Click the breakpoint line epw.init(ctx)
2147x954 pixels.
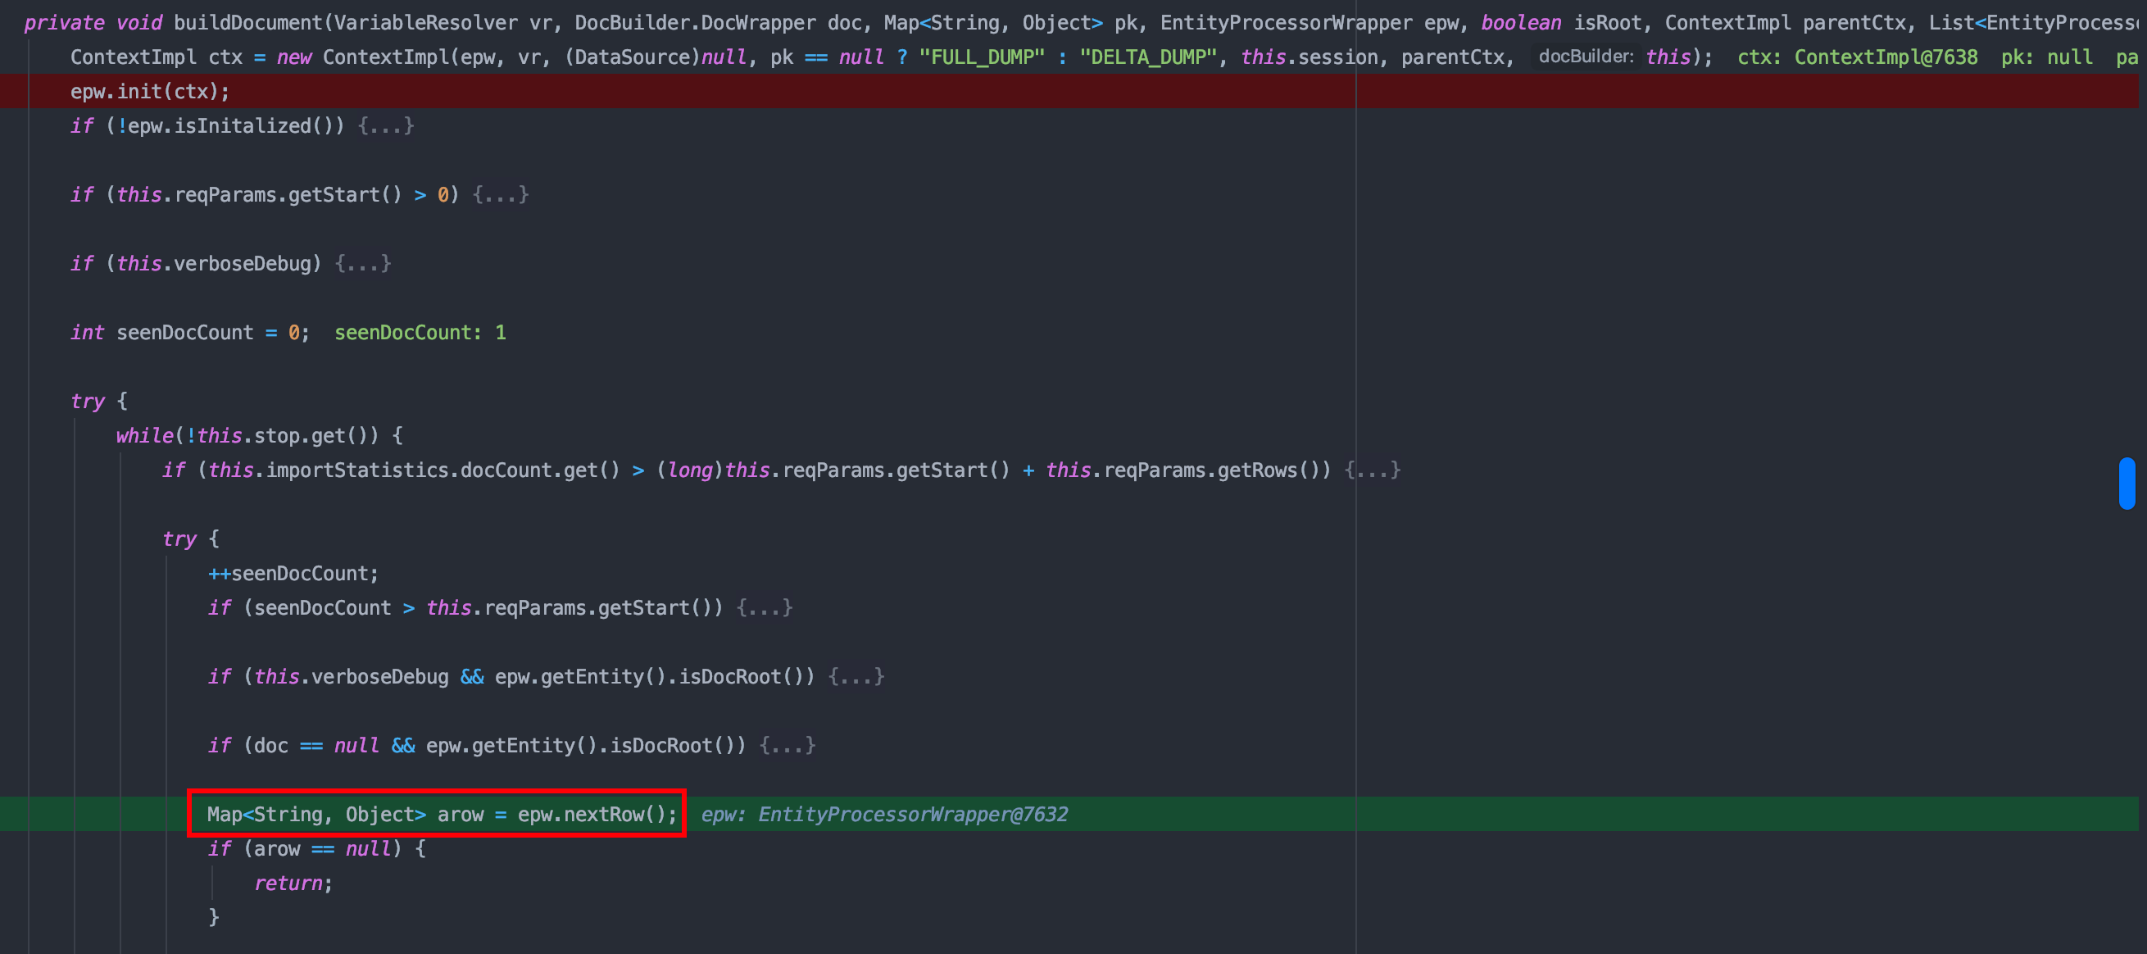pyautogui.click(x=150, y=92)
